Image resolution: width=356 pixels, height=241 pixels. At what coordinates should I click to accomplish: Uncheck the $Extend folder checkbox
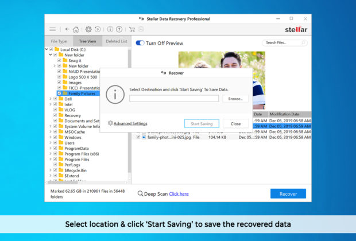click(55, 176)
